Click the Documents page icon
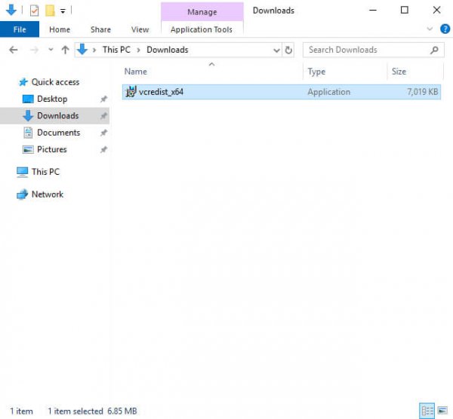The width and height of the screenshot is (453, 419). [x=28, y=133]
